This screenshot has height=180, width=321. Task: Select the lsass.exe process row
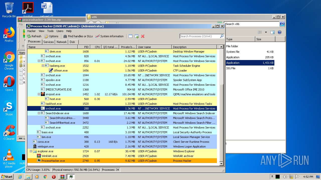(122, 132)
